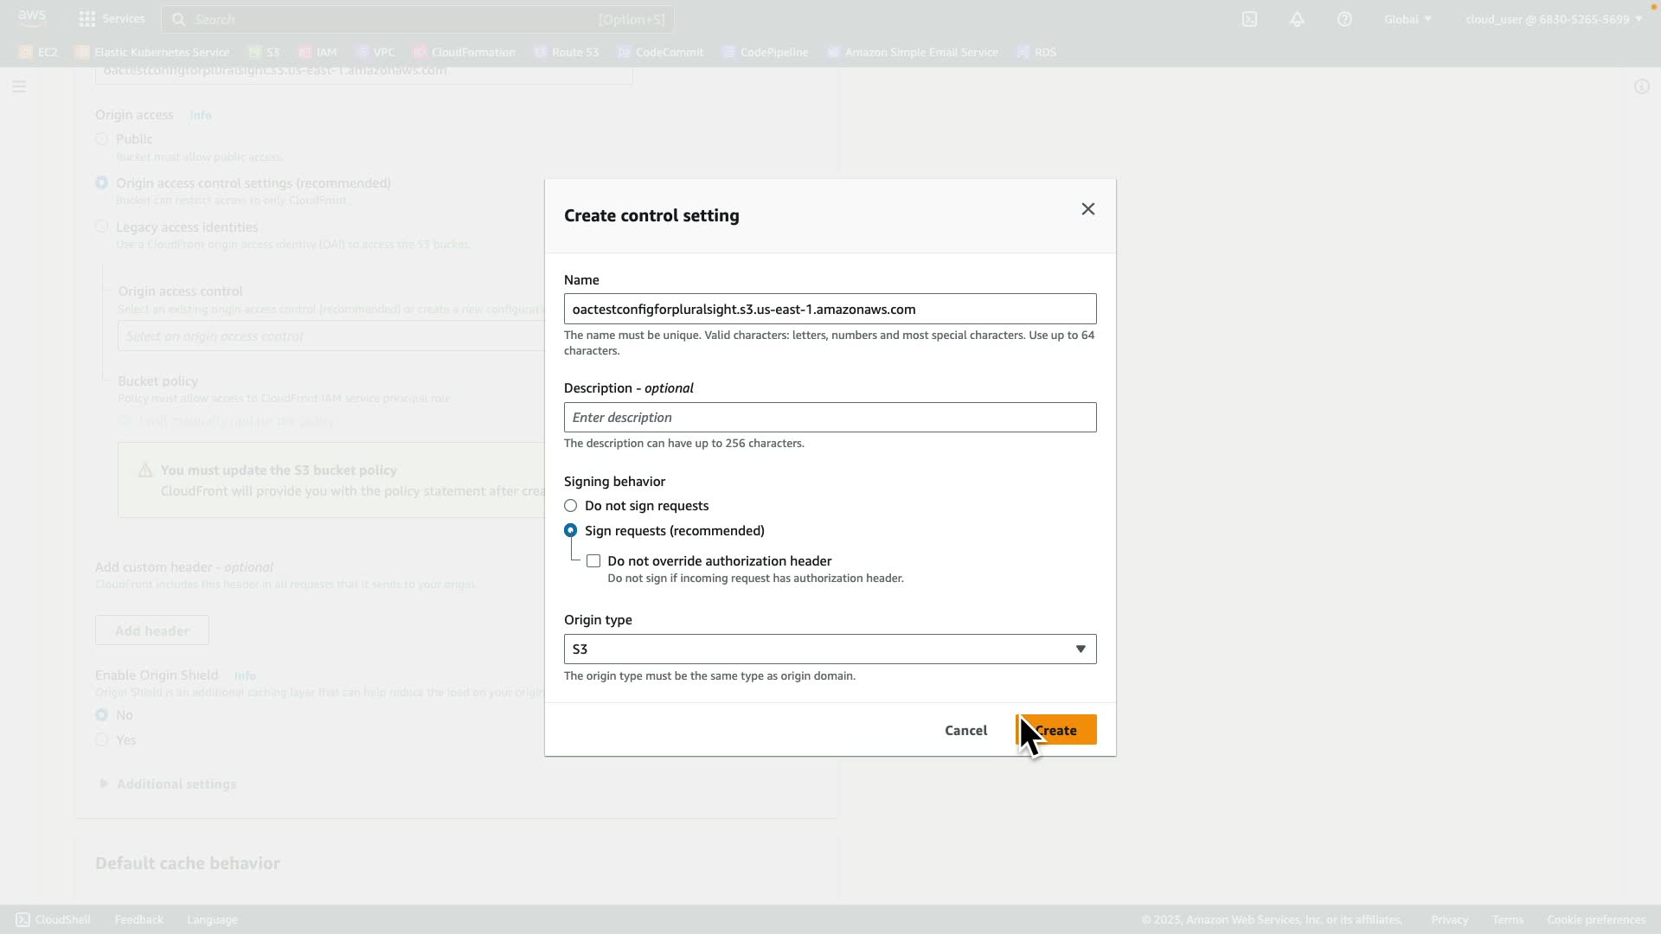The width and height of the screenshot is (1661, 934).
Task: Open the info panel icon at right
Action: pos(1641,86)
